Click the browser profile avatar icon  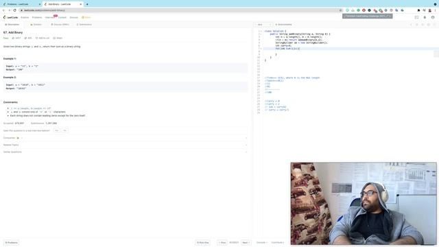point(430,10)
